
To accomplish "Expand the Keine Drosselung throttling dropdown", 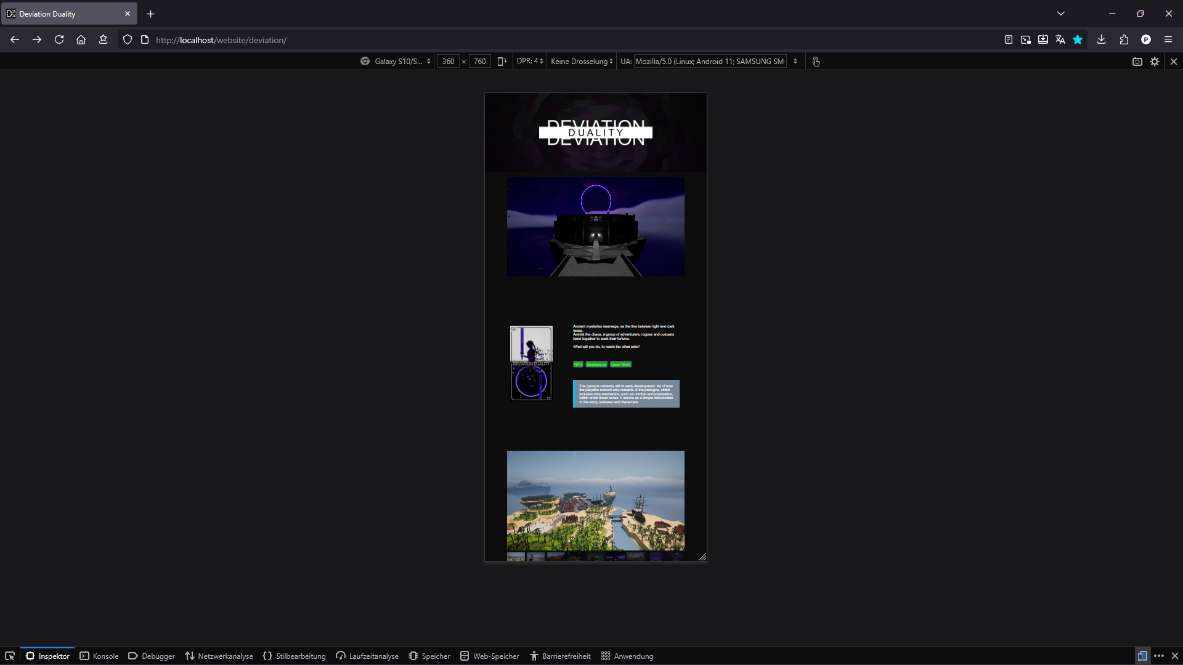I will pos(582,62).
